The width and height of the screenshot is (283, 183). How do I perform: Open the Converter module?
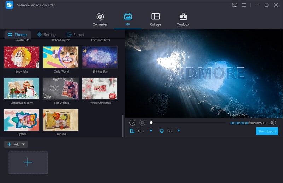(x=100, y=20)
